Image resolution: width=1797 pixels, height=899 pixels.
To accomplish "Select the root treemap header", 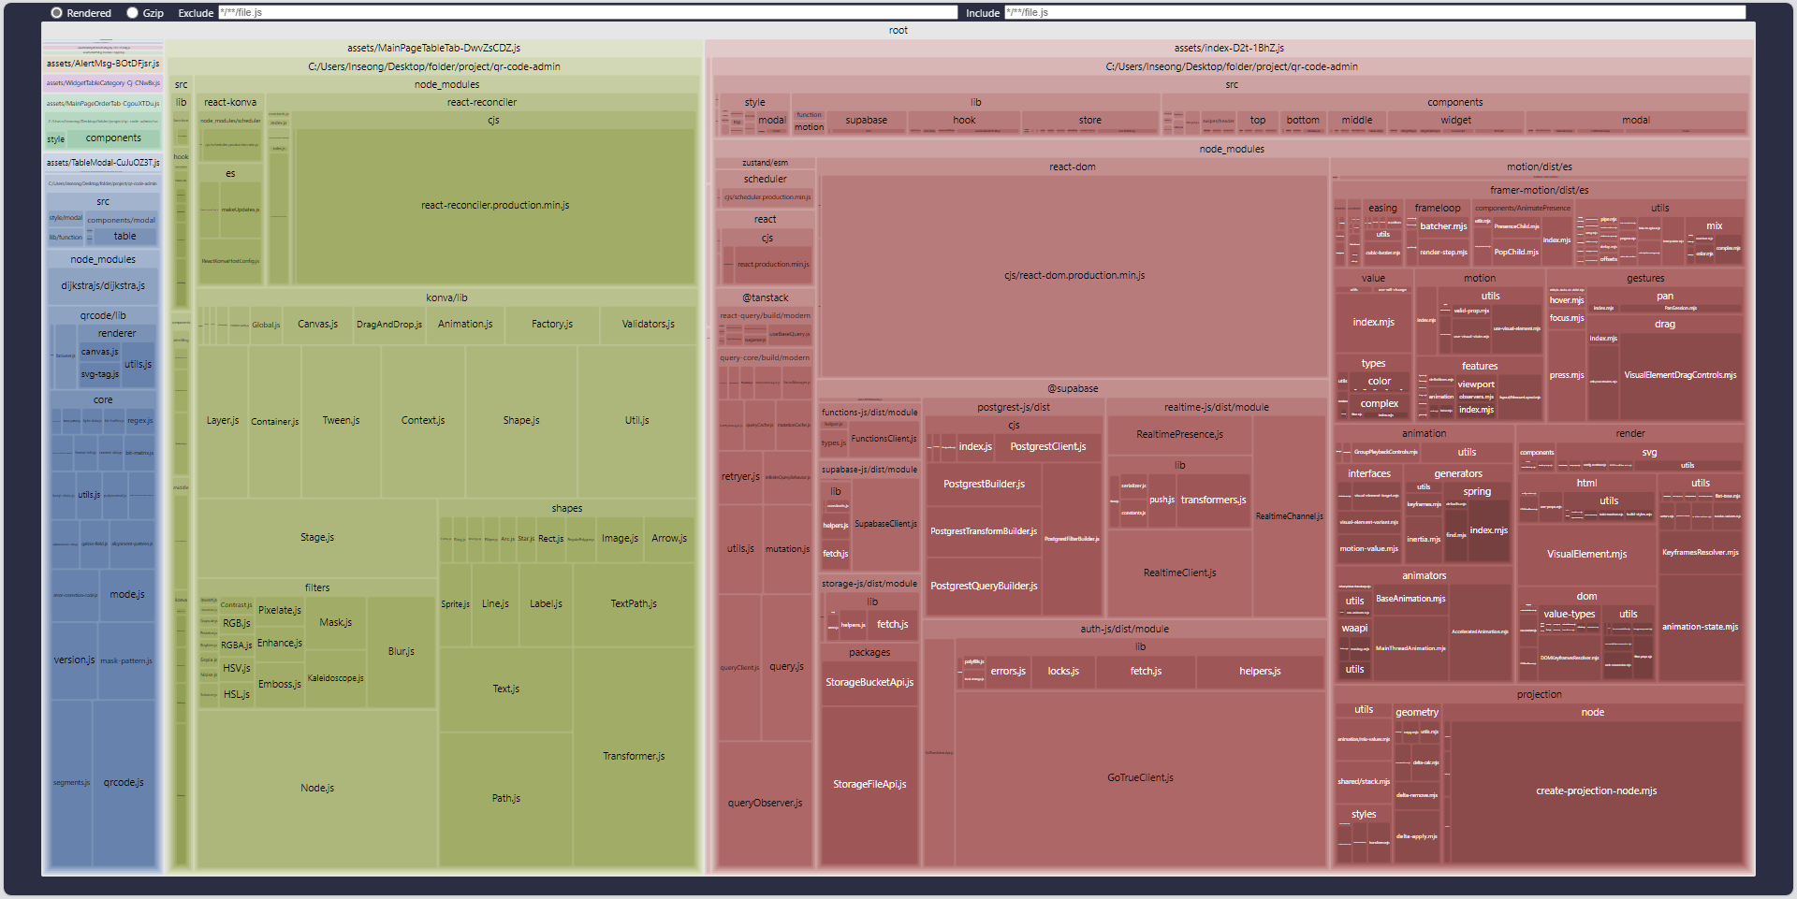I will [898, 30].
